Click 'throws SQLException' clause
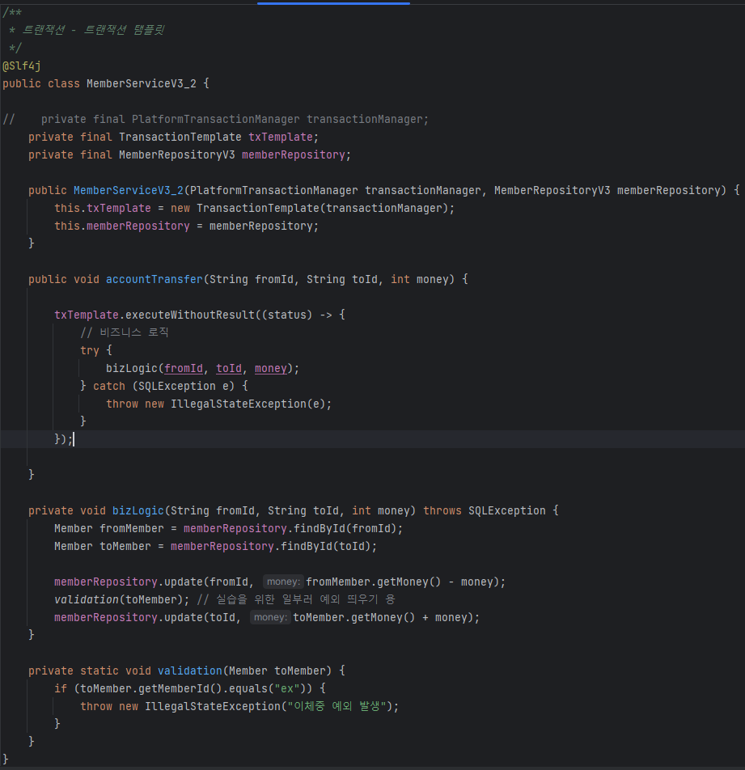This screenshot has width=745, height=770. [485, 510]
